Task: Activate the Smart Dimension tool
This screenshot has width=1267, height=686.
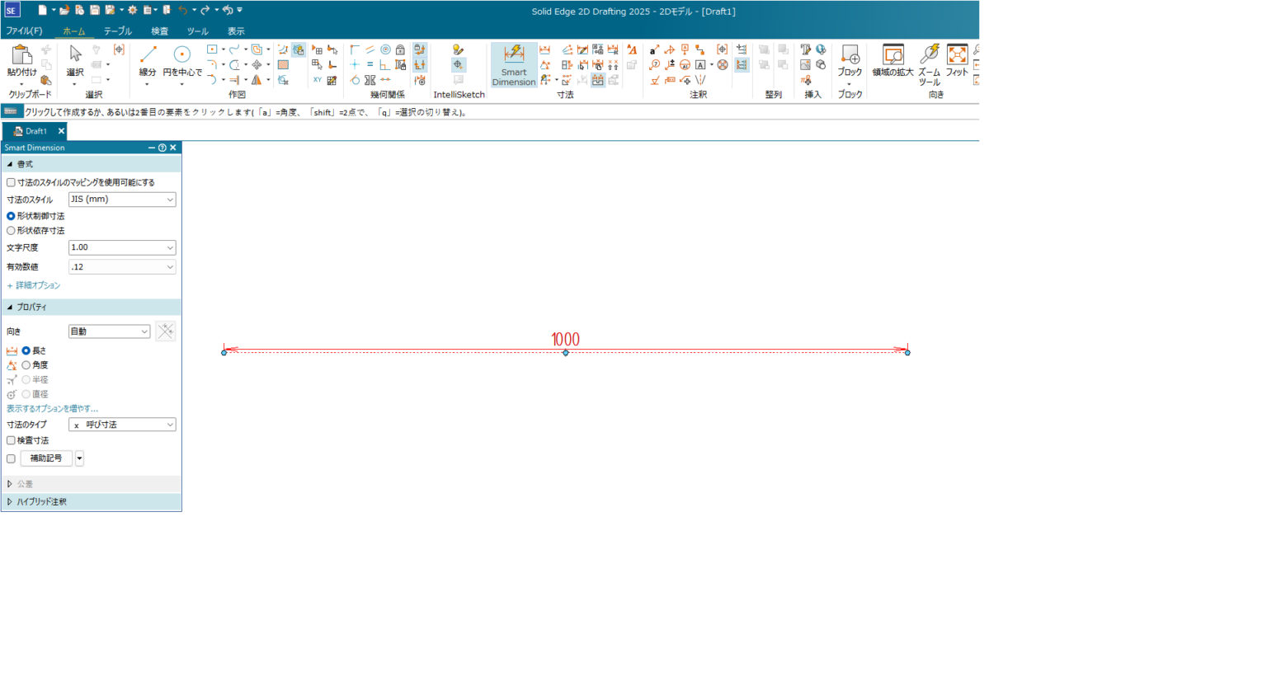Action: pos(513,63)
